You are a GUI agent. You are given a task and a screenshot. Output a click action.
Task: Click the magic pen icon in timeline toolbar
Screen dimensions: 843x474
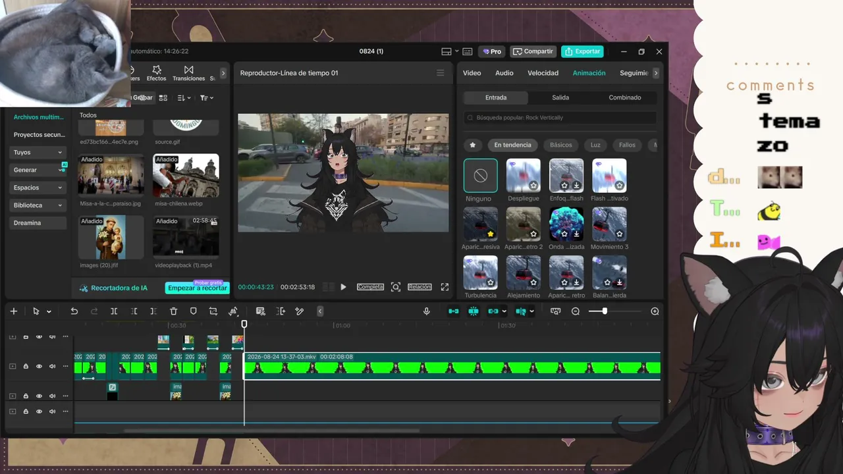click(300, 311)
